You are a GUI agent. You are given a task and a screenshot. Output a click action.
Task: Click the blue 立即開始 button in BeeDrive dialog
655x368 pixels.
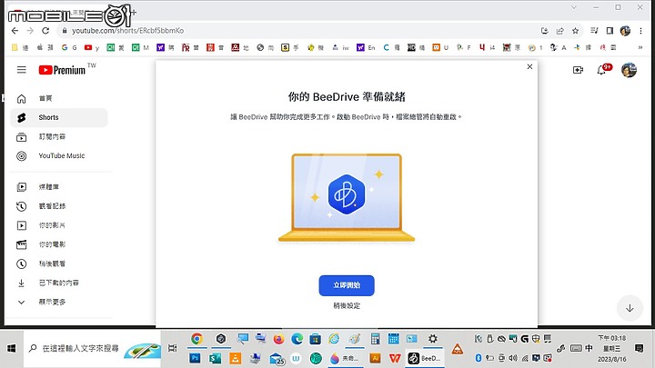coord(347,285)
